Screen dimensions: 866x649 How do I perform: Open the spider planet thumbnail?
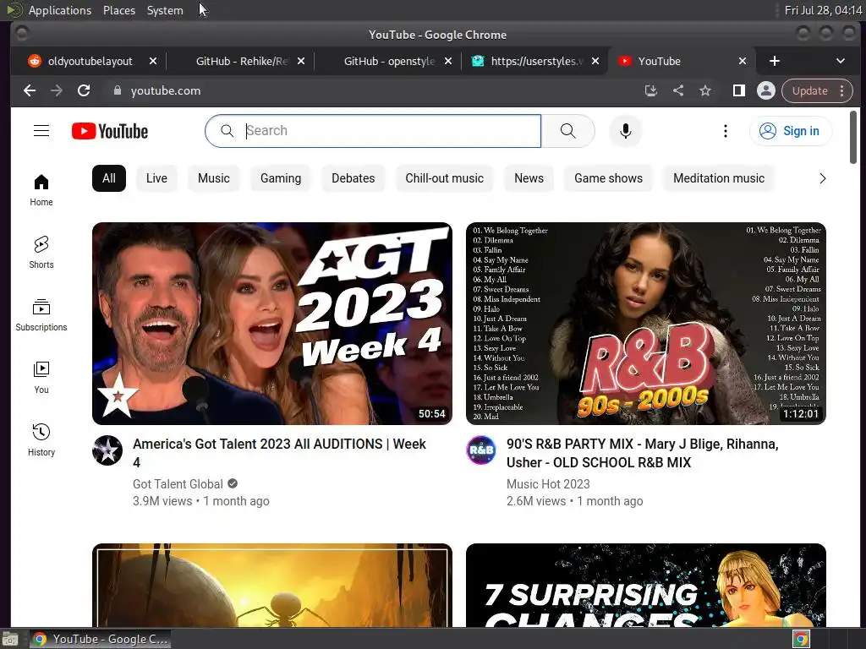[x=272, y=585]
